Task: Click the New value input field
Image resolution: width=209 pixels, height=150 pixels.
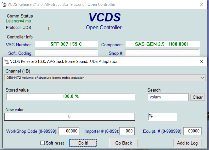Action: (69, 117)
